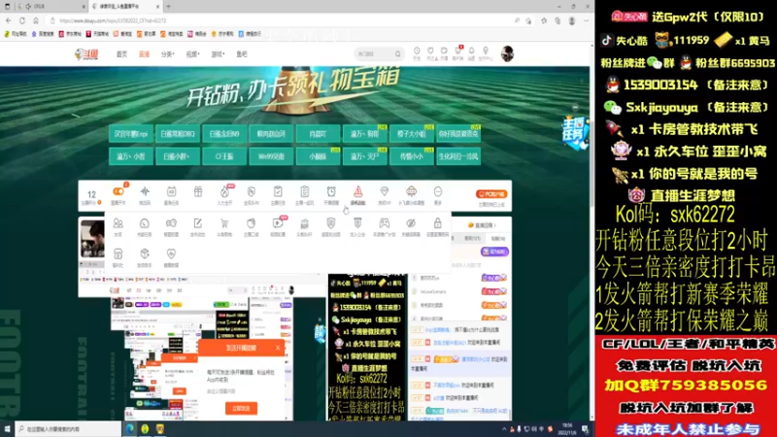This screenshot has width=777, height=437.
Task: Expand the 视频 dropdown menu
Action: 192,54
